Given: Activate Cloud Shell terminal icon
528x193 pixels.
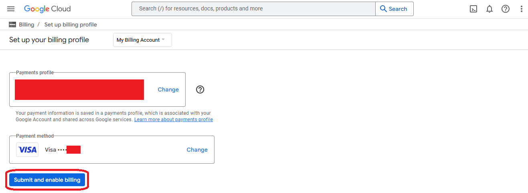Looking at the screenshot, I should 473,9.
